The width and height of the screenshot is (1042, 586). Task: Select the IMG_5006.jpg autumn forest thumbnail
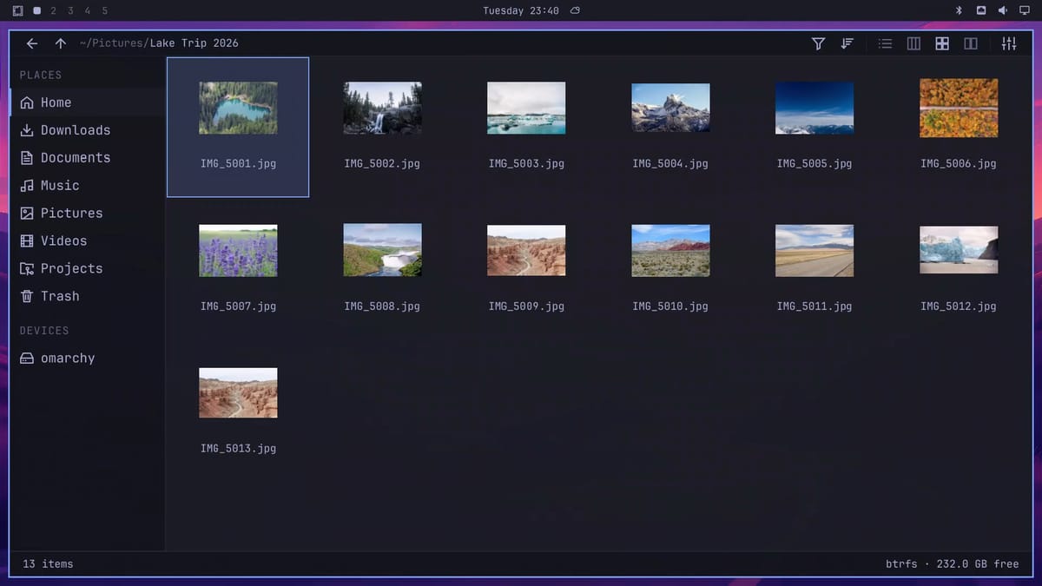(x=959, y=108)
